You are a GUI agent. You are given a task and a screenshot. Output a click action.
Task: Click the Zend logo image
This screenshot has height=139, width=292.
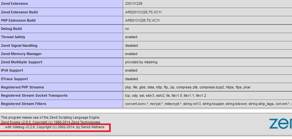click(280, 123)
